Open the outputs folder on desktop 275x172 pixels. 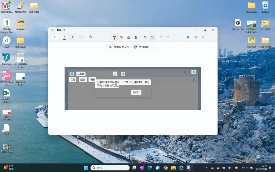point(20,24)
